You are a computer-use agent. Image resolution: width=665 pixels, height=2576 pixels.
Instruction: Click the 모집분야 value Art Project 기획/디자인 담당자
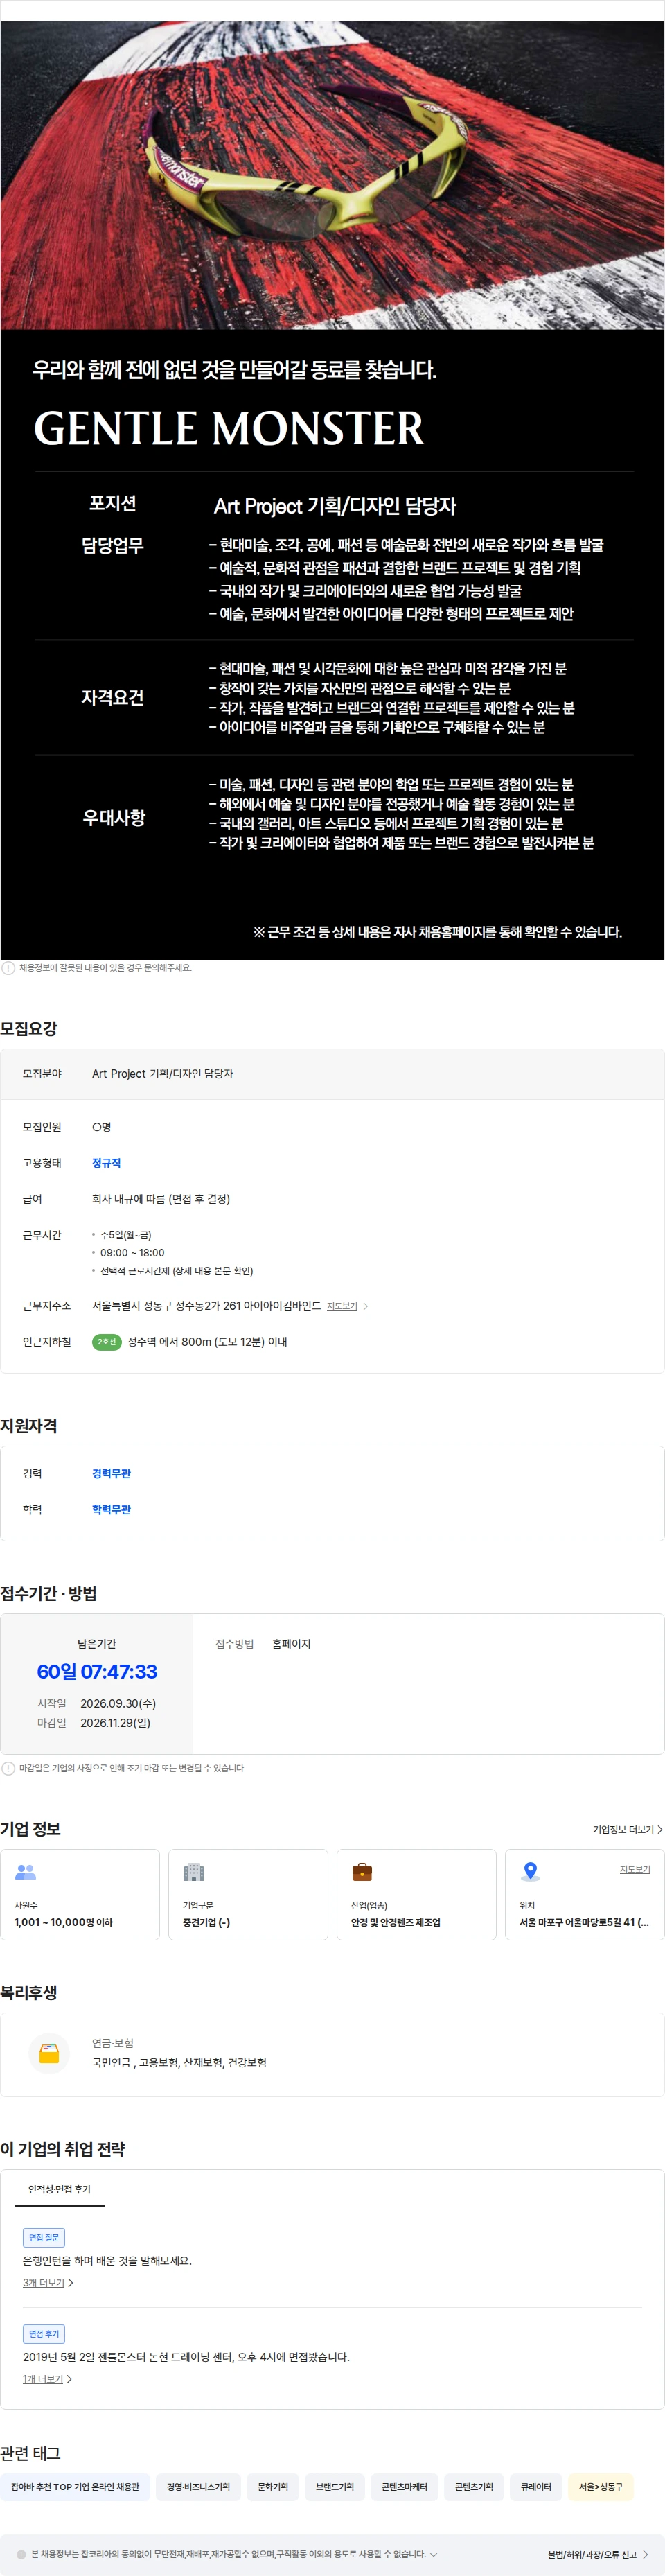tap(162, 1074)
